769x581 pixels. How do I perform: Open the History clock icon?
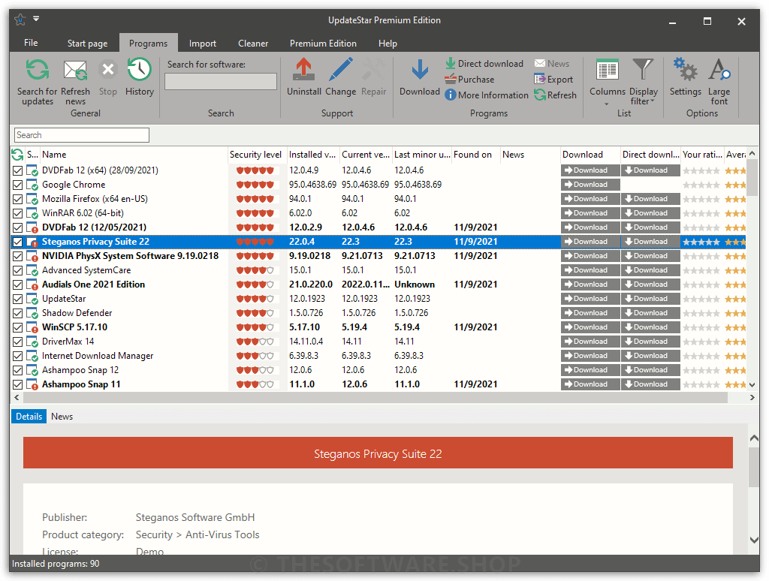pyautogui.click(x=139, y=70)
